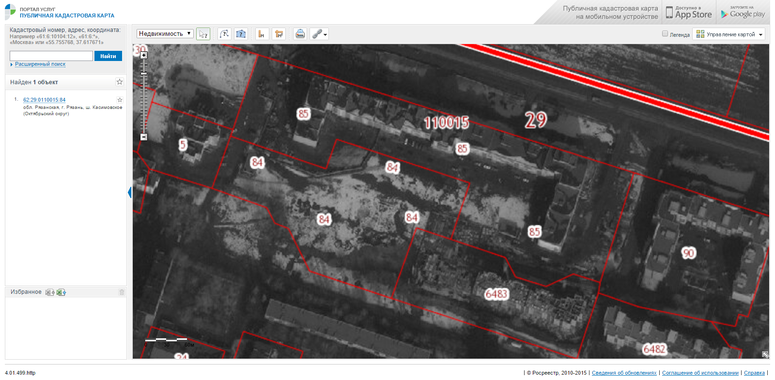Click the map zoom out minus button
The width and height of the screenshot is (775, 380).
144,137
